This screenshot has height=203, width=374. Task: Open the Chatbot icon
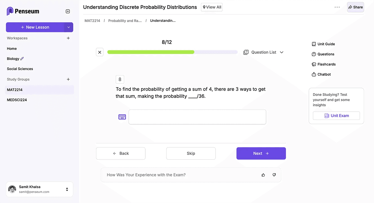(313, 74)
